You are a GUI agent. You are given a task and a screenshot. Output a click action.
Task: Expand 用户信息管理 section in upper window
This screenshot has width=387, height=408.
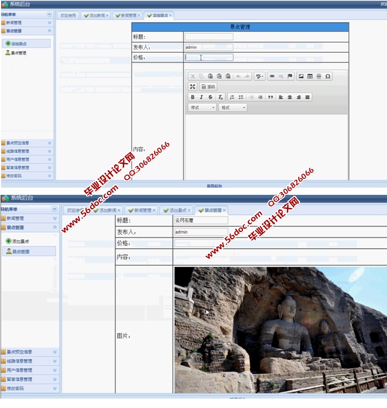[x=49, y=159]
